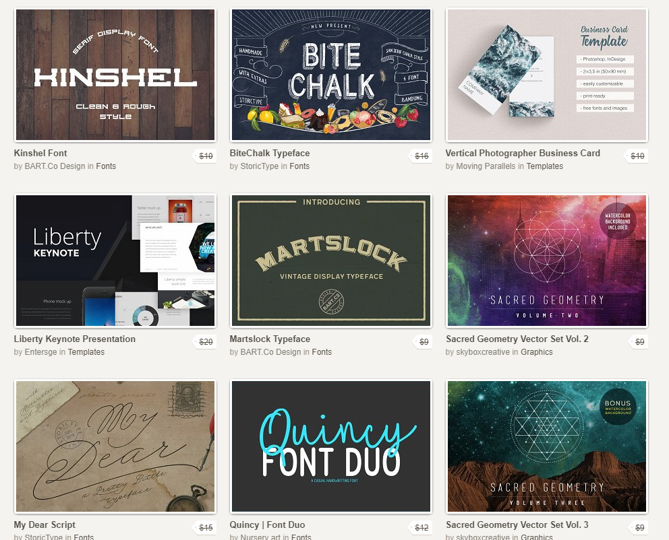Open skyboxcreative author under Sacred Geometry Vol. 2
Viewport: 669px width, 540px height.
click(x=483, y=351)
